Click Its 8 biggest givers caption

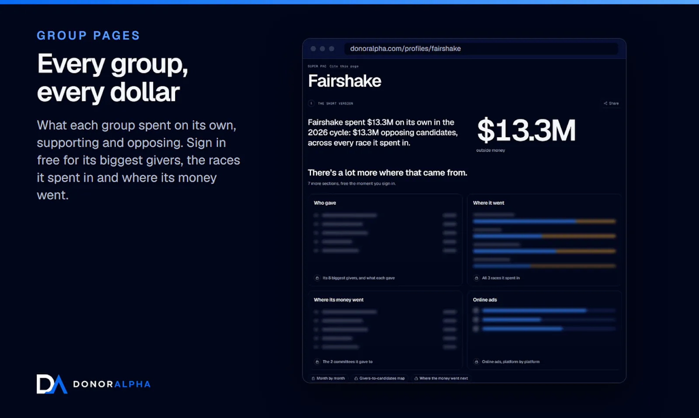tap(359, 278)
